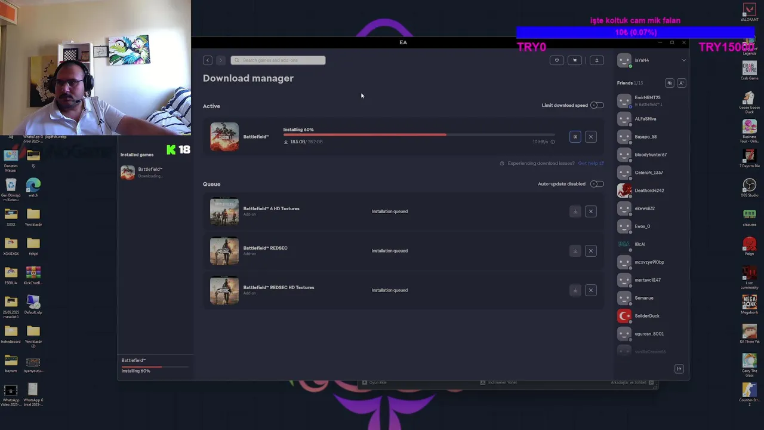
Task: Open friend bloodyhunter67
Action: click(x=650, y=155)
